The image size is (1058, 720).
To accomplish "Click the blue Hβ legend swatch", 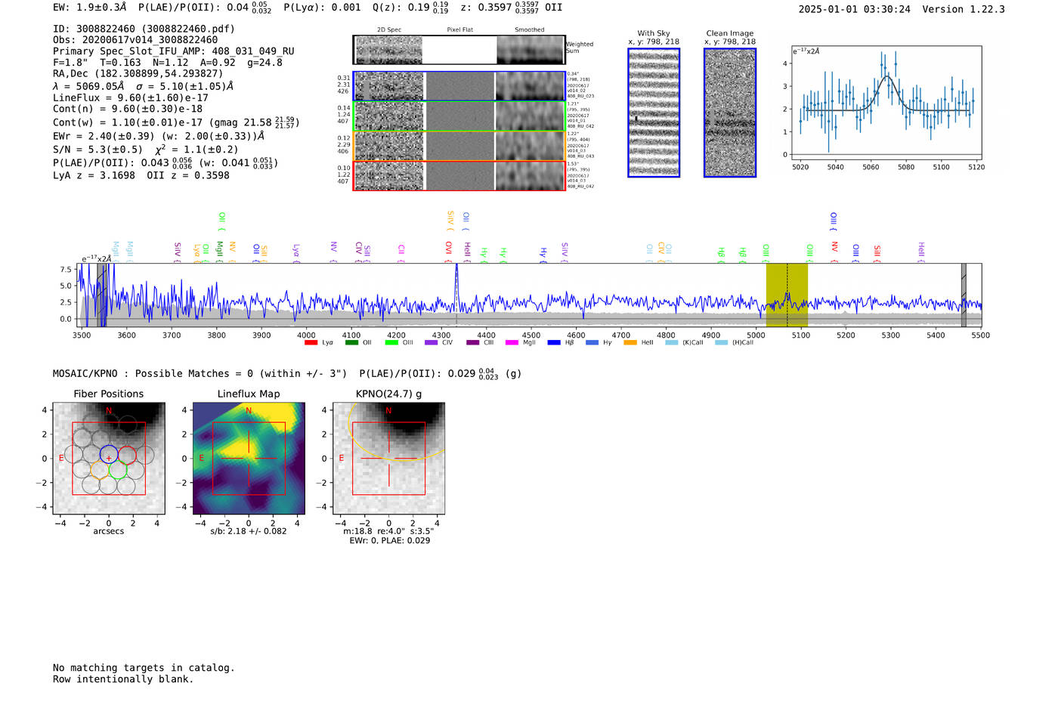I will point(554,343).
